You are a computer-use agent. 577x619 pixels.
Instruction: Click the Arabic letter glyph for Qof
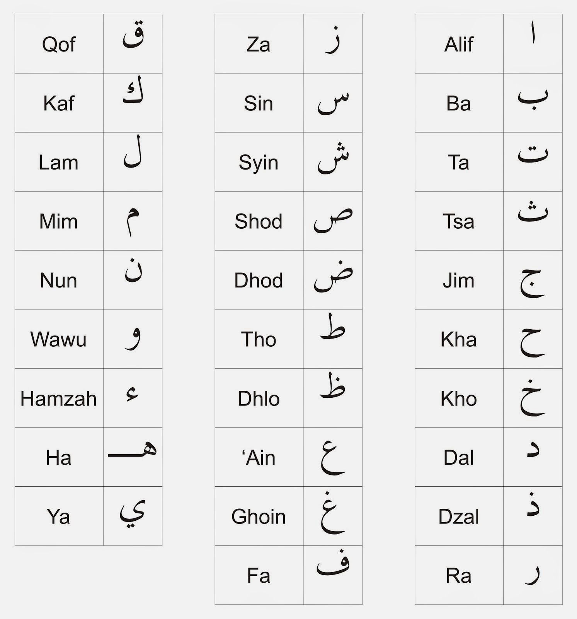pyautogui.click(x=133, y=37)
